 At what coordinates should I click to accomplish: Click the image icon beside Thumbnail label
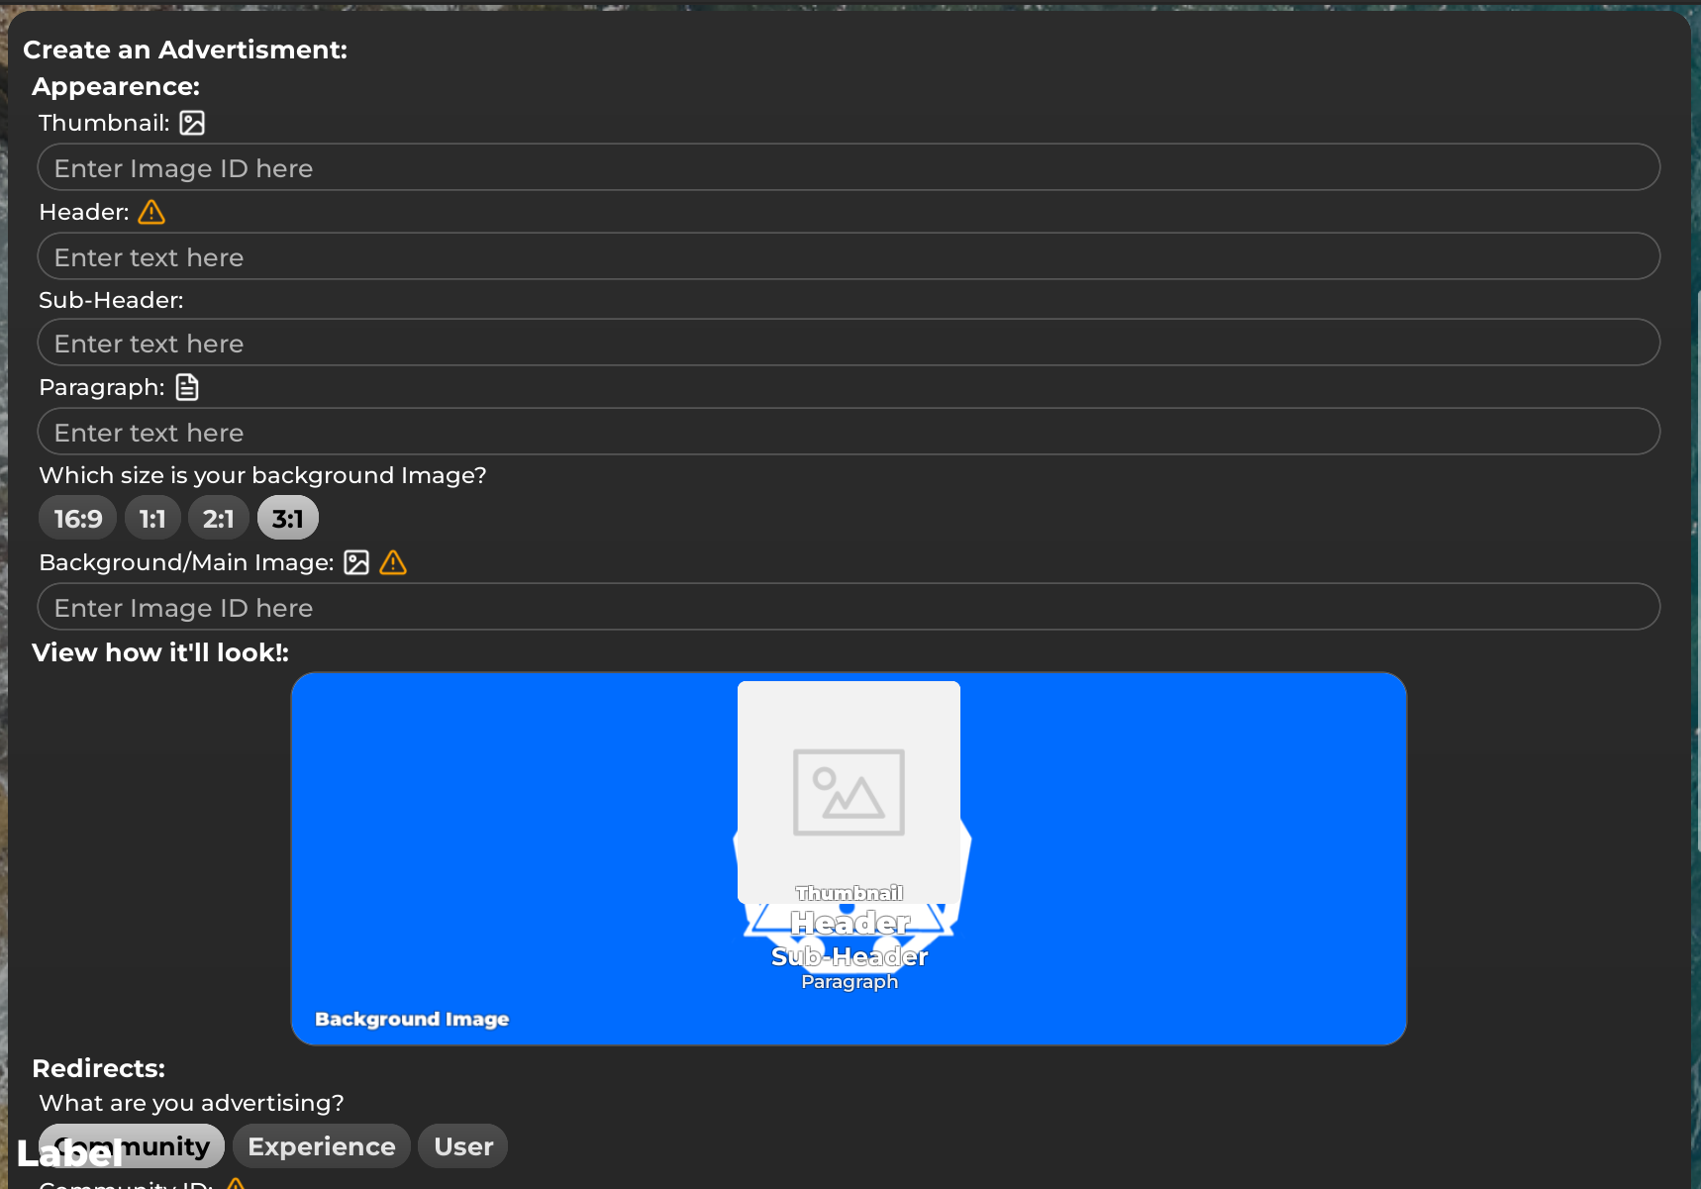(192, 123)
